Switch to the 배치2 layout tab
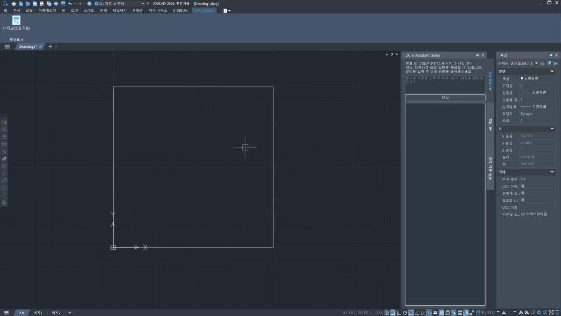The height and width of the screenshot is (316, 561). pyautogui.click(x=56, y=312)
